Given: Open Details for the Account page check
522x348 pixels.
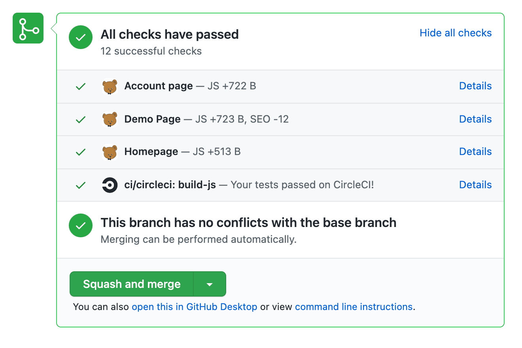Looking at the screenshot, I should [475, 86].
